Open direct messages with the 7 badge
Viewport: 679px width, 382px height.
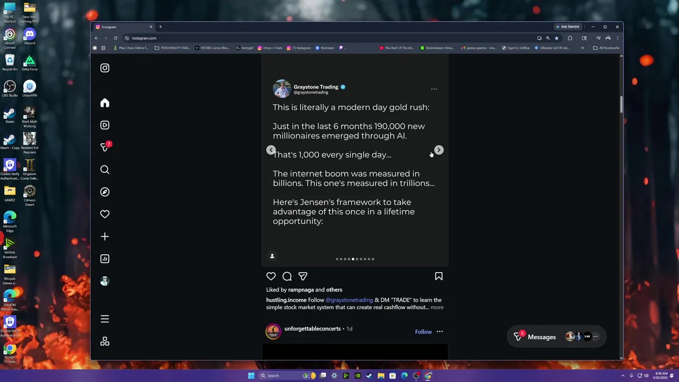pyautogui.click(x=105, y=147)
